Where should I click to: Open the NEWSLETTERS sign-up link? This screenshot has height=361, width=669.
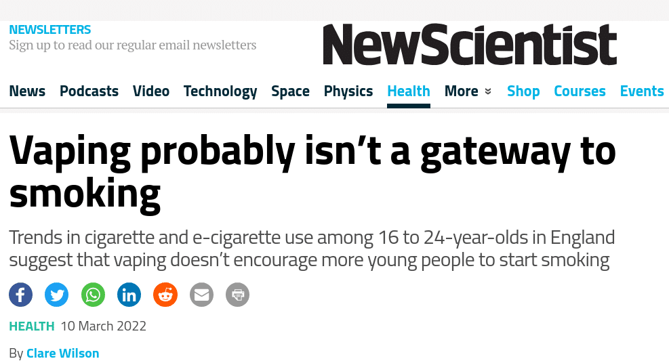50,30
